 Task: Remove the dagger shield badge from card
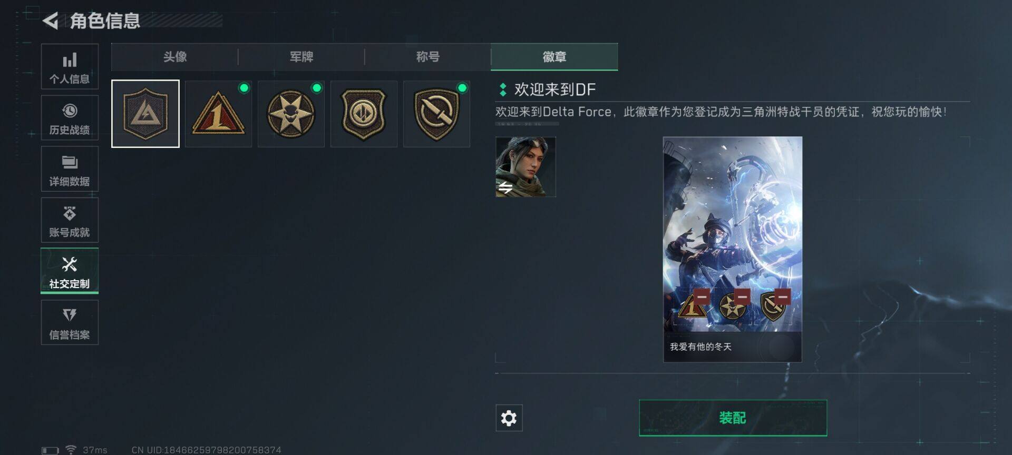[783, 296]
